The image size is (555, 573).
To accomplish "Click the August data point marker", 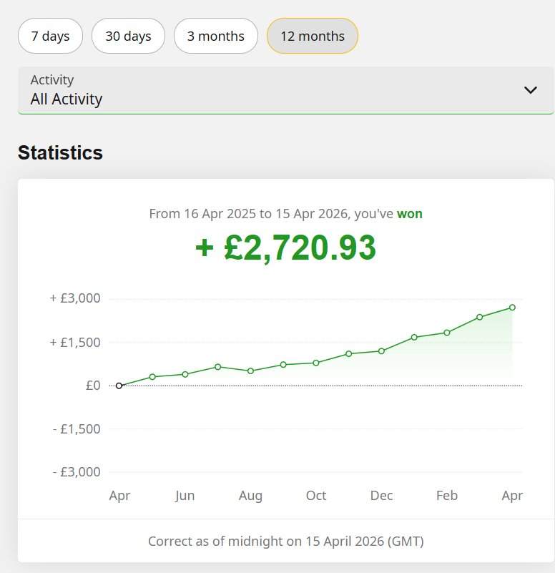I will tap(250, 371).
